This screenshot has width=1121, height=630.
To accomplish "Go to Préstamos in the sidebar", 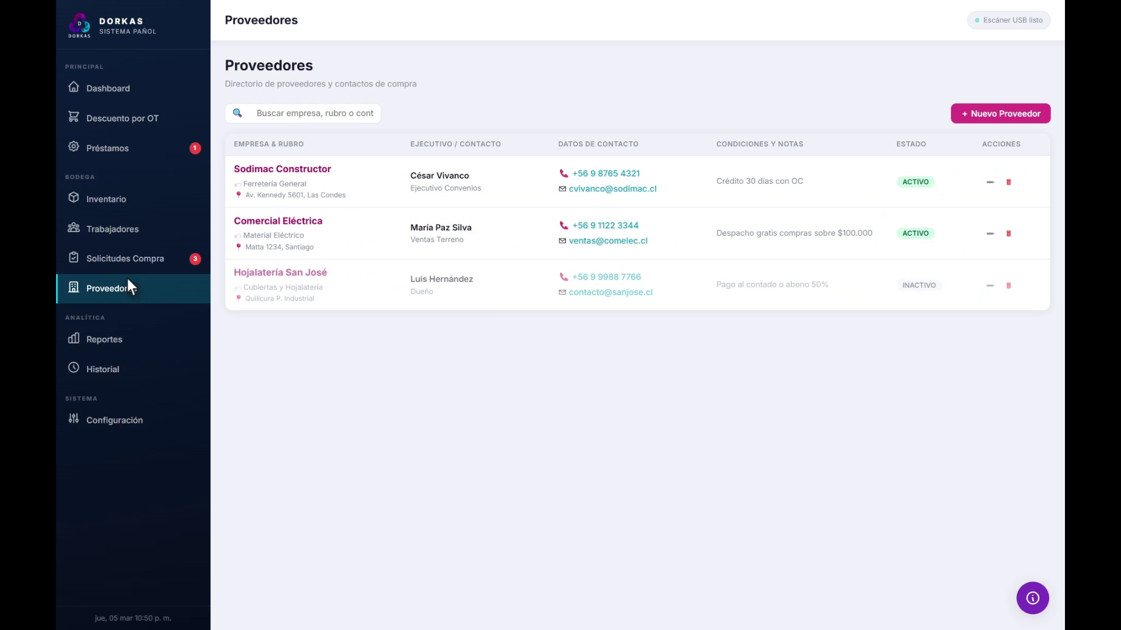I will (107, 148).
